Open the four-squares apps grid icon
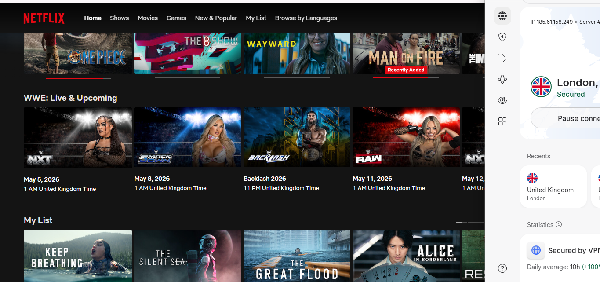This screenshot has height=282, width=600. (502, 121)
